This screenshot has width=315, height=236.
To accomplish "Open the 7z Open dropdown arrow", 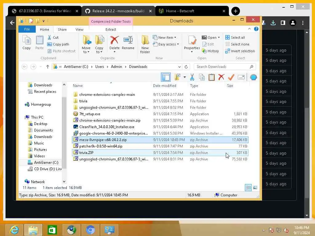I will 219,37.
